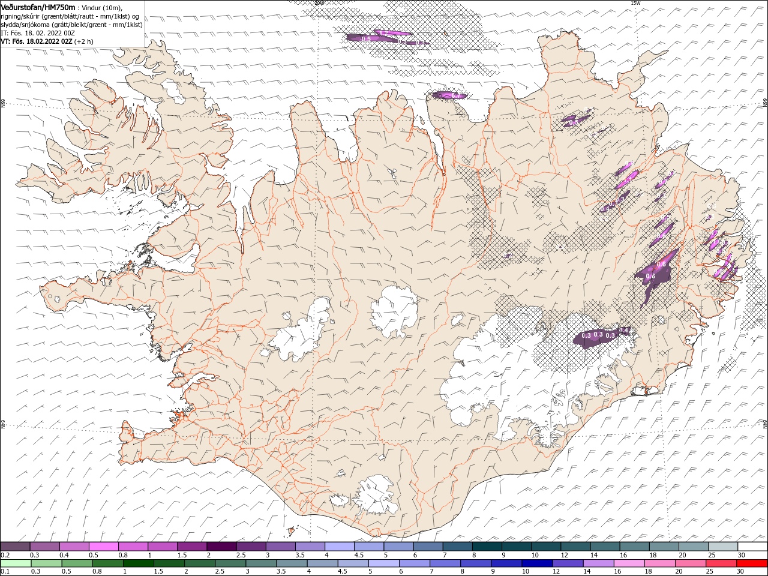Image resolution: width=768 pixels, height=576 pixels.
Task: Pick the upper legend swatch starting at 6
Action: point(428,547)
